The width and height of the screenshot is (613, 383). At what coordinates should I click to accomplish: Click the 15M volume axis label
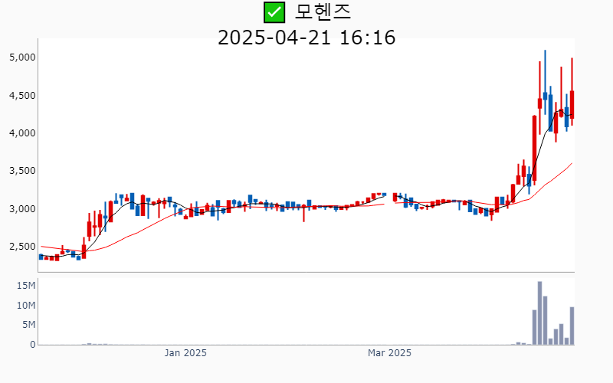(x=26, y=286)
